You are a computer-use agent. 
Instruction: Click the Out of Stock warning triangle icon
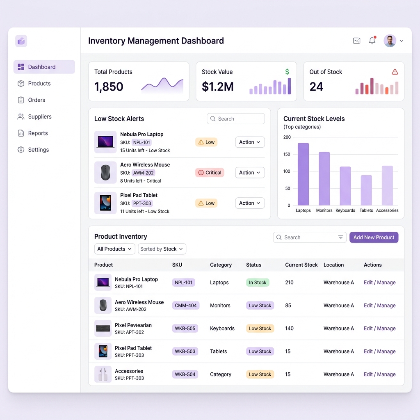click(x=395, y=72)
